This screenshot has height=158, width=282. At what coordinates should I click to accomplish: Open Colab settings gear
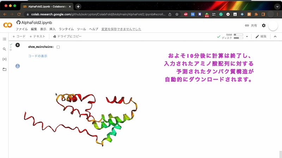[x=263, y=26]
